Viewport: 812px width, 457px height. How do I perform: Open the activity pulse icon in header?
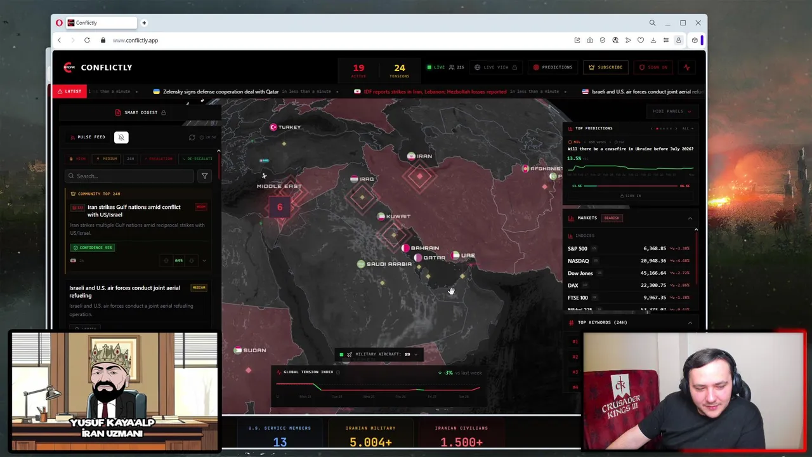[x=686, y=67]
